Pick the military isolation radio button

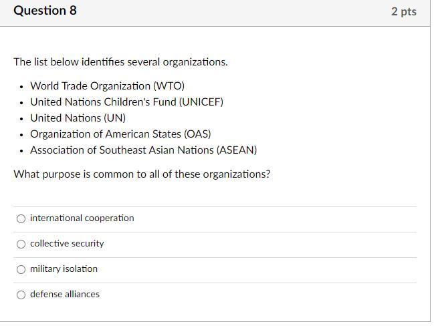tap(21, 269)
